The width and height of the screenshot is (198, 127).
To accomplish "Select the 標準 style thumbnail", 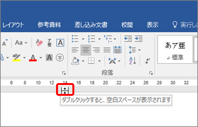I will click(x=175, y=49).
